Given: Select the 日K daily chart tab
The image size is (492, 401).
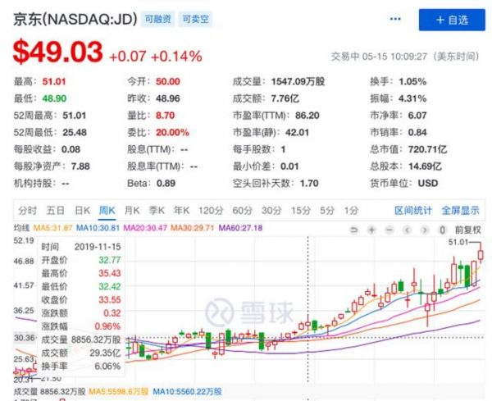Looking at the screenshot, I should [82, 209].
